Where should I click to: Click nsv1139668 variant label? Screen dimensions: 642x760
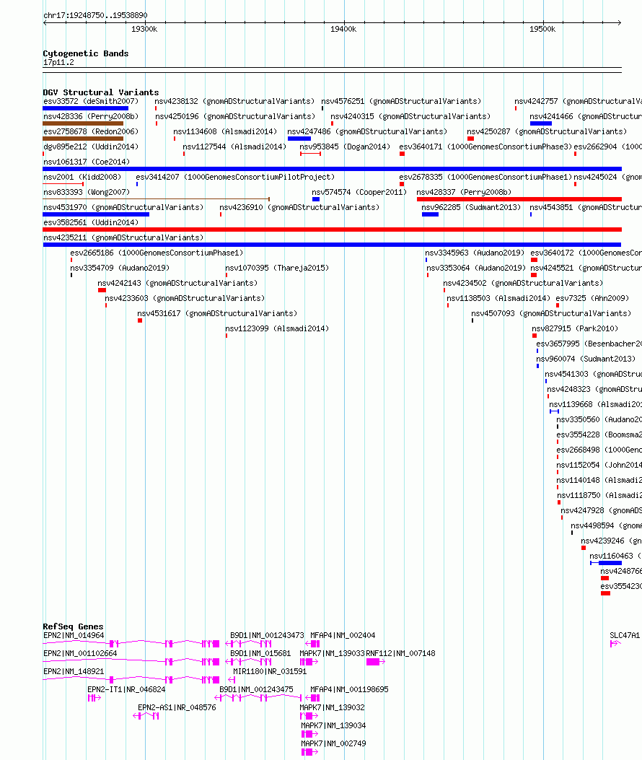596,404
